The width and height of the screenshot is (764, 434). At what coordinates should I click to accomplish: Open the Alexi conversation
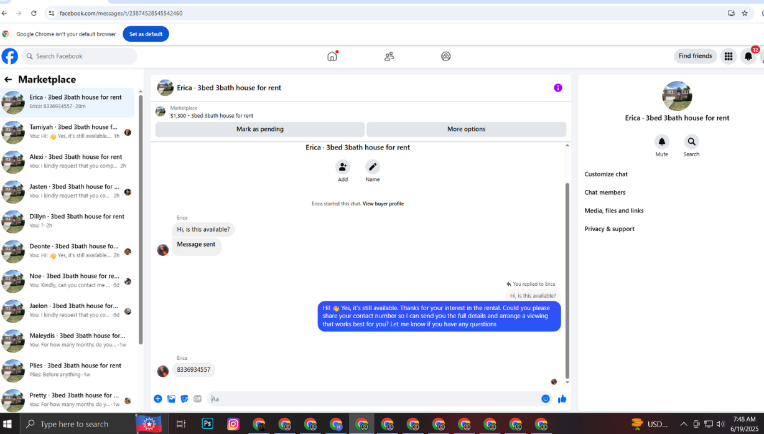(x=67, y=162)
